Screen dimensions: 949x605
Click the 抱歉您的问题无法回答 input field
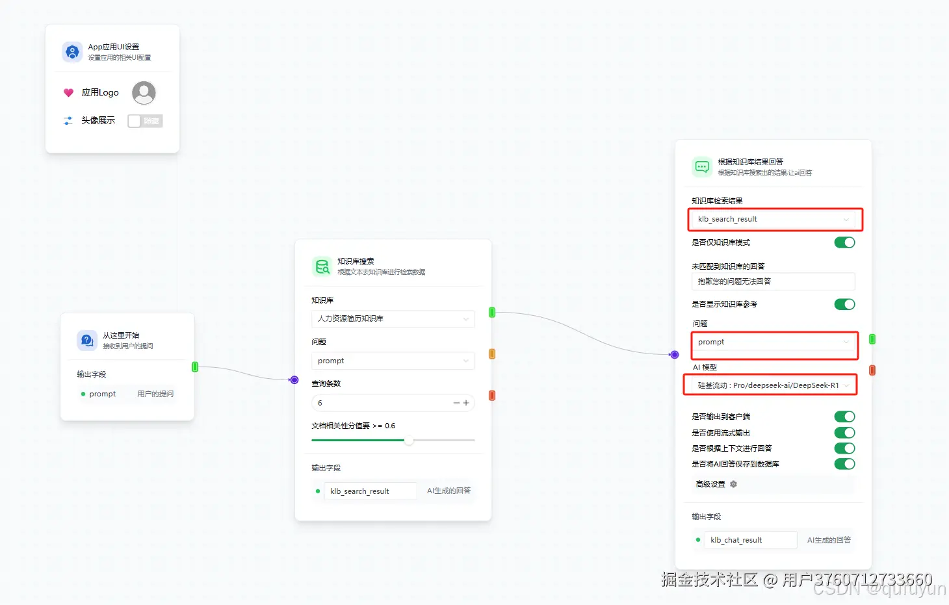pos(773,281)
